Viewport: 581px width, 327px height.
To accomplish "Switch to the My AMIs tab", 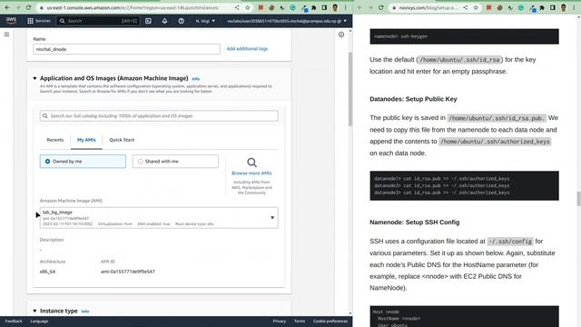I will [86, 140].
